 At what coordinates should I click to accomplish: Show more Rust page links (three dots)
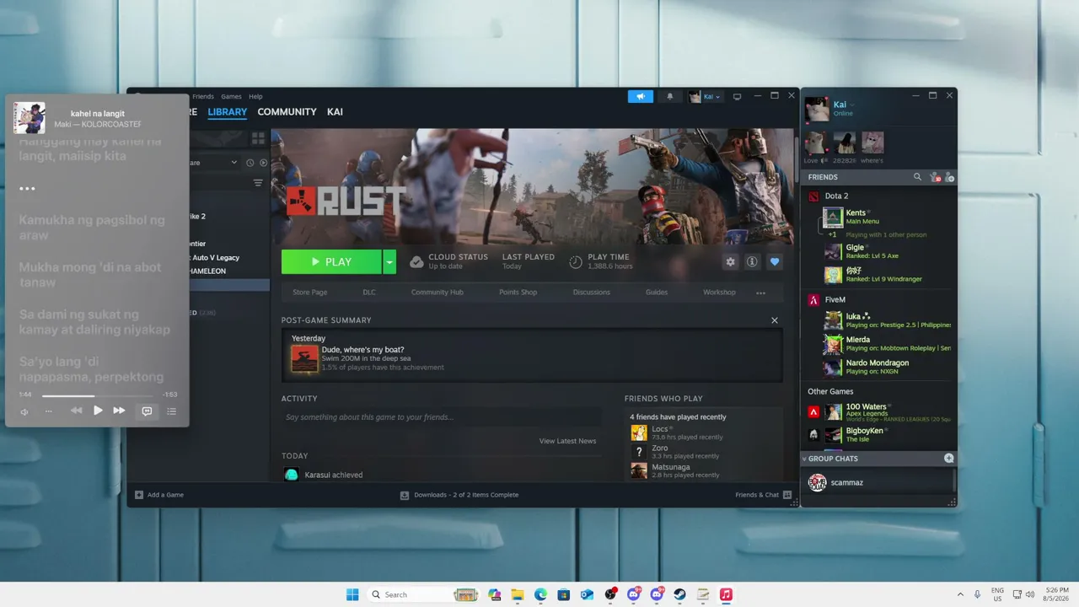tap(760, 293)
